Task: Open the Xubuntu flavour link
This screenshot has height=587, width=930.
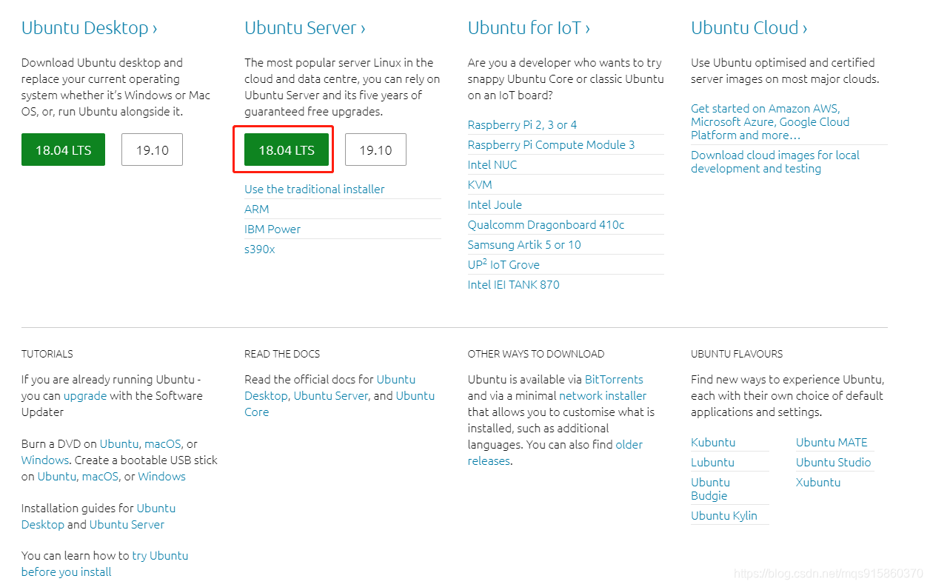Action: tap(818, 483)
